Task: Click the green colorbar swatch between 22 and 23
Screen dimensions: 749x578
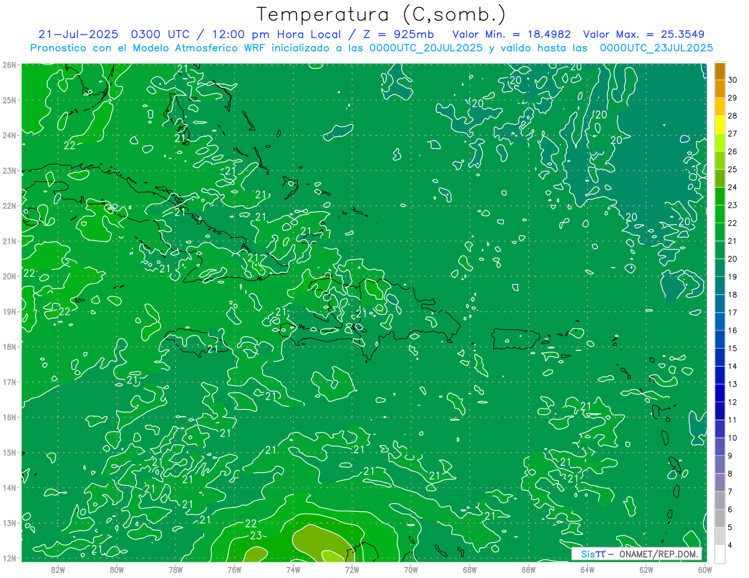Action: [720, 214]
